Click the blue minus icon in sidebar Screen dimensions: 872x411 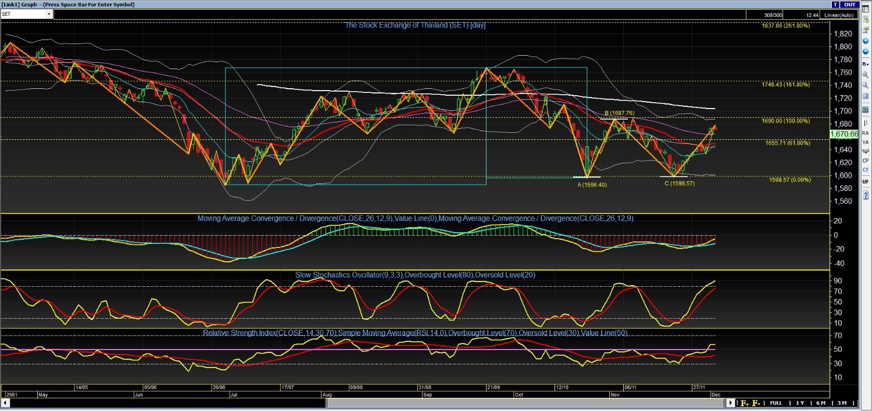[x=866, y=51]
